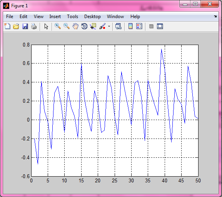
Task: Activate the Zoom In magnifier
Action: (58, 26)
